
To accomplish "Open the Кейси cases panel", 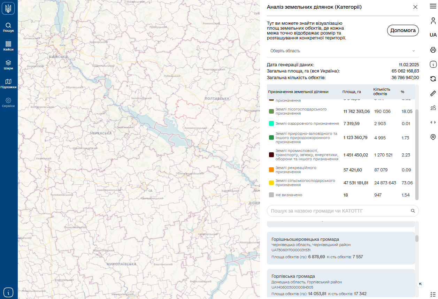I will (8, 46).
